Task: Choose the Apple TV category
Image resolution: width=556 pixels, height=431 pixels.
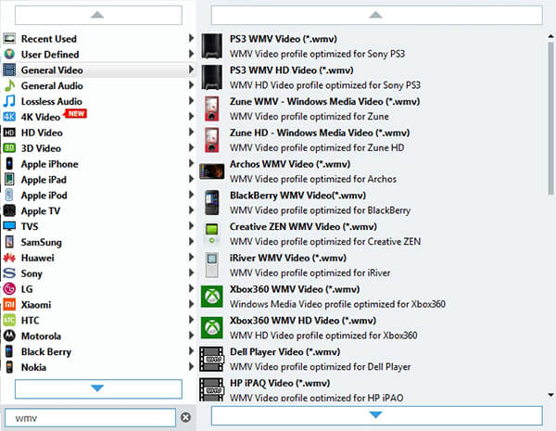Action: coord(98,210)
